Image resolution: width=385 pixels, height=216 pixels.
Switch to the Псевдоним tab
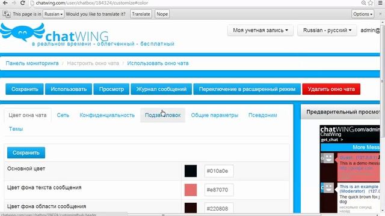(x=263, y=115)
